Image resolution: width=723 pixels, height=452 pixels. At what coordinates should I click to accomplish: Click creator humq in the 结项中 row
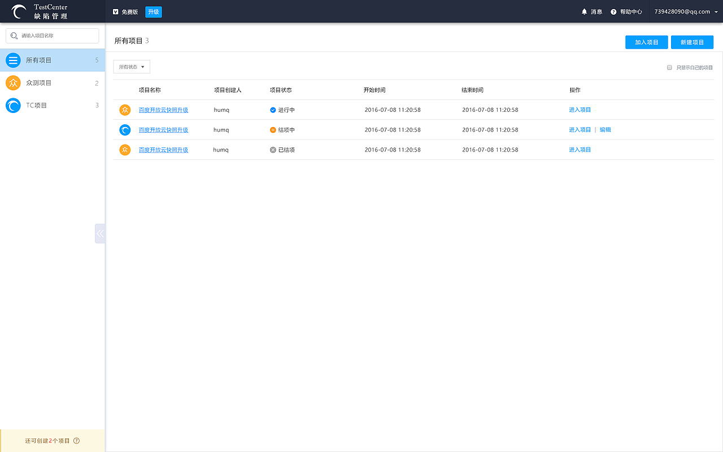pyautogui.click(x=221, y=130)
